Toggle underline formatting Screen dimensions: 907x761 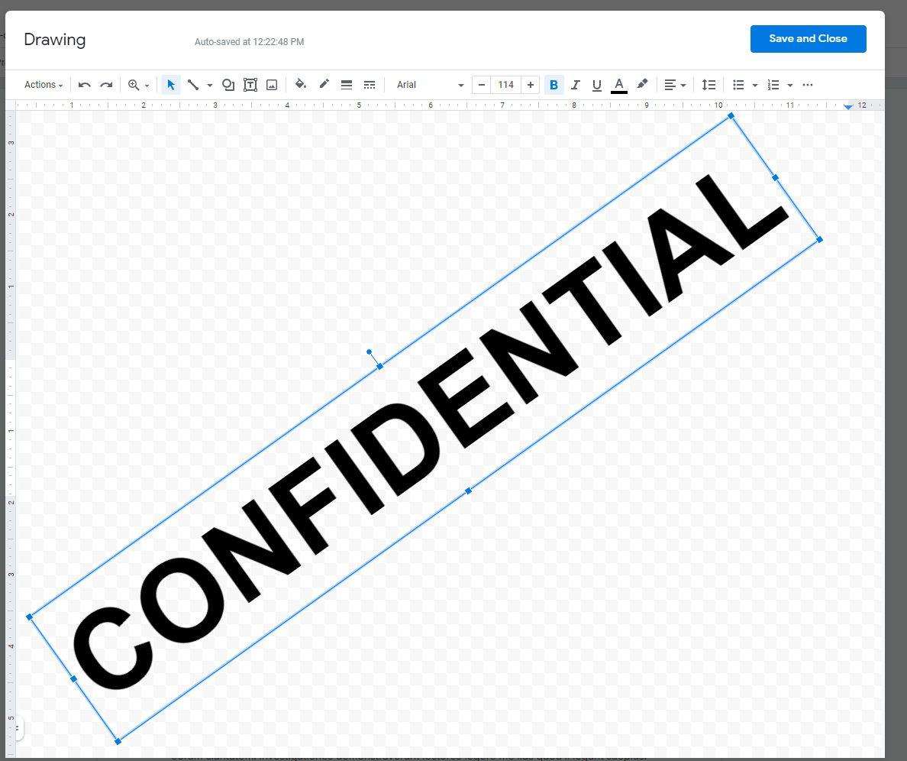click(x=596, y=85)
